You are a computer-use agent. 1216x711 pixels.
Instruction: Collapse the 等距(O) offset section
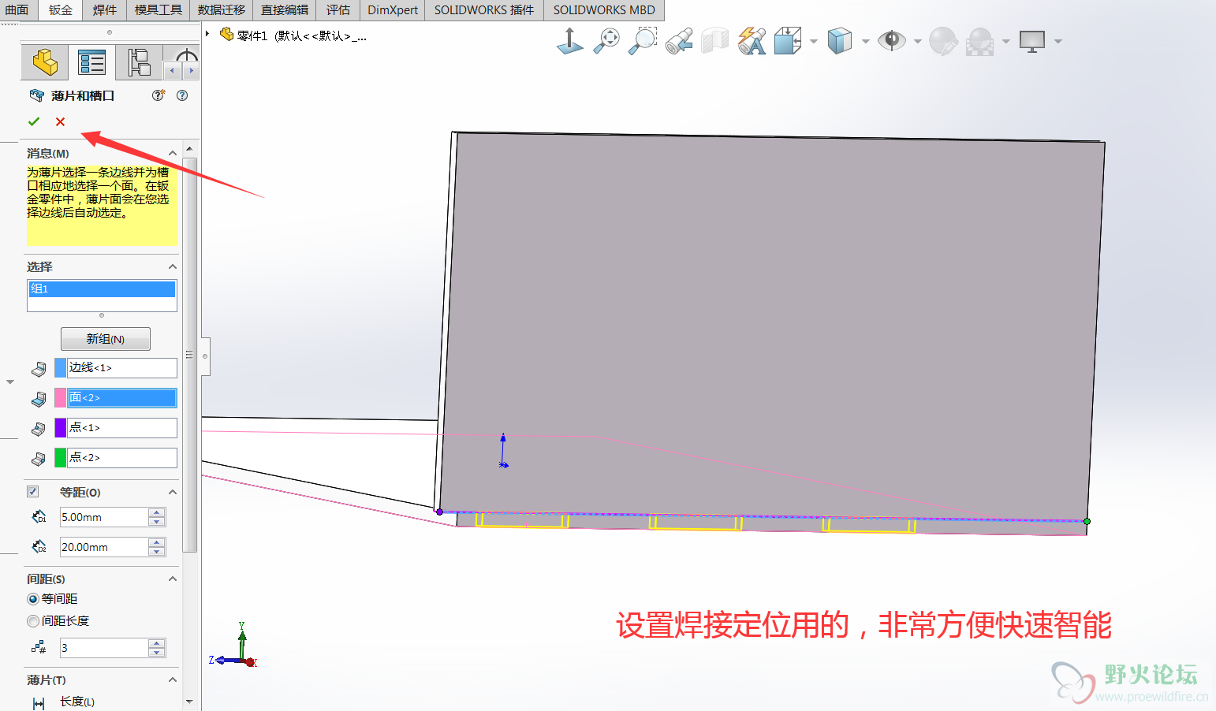pyautogui.click(x=173, y=492)
